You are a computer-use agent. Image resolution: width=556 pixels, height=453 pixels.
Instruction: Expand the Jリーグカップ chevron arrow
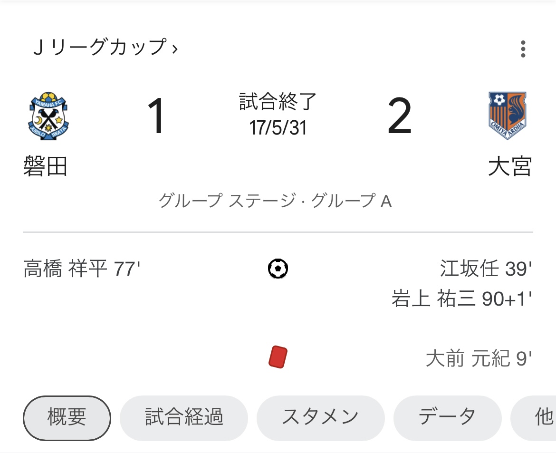point(174,49)
